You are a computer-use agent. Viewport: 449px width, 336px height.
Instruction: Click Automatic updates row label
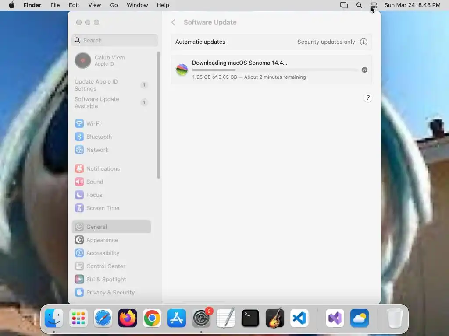point(200,42)
